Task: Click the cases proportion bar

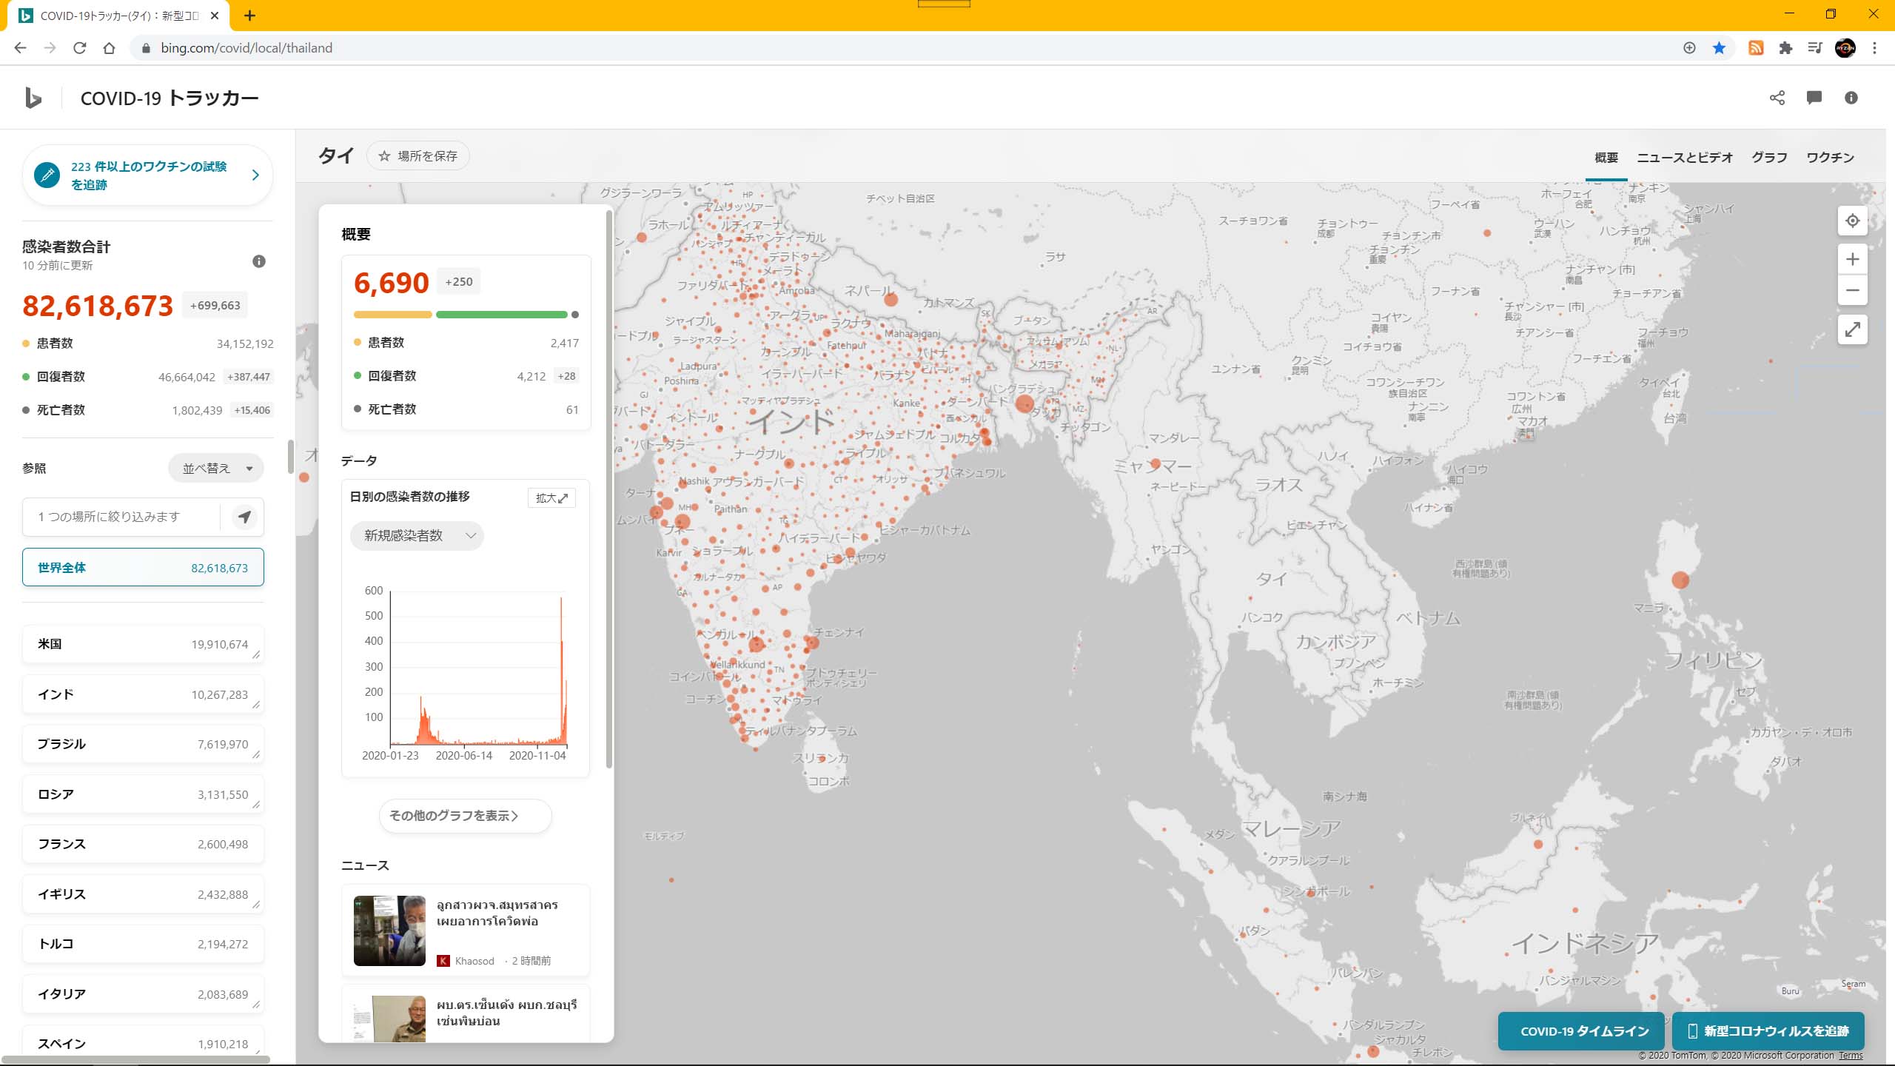Action: click(466, 315)
